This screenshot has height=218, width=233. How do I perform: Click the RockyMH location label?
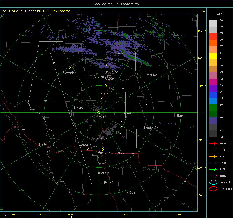[68, 73]
